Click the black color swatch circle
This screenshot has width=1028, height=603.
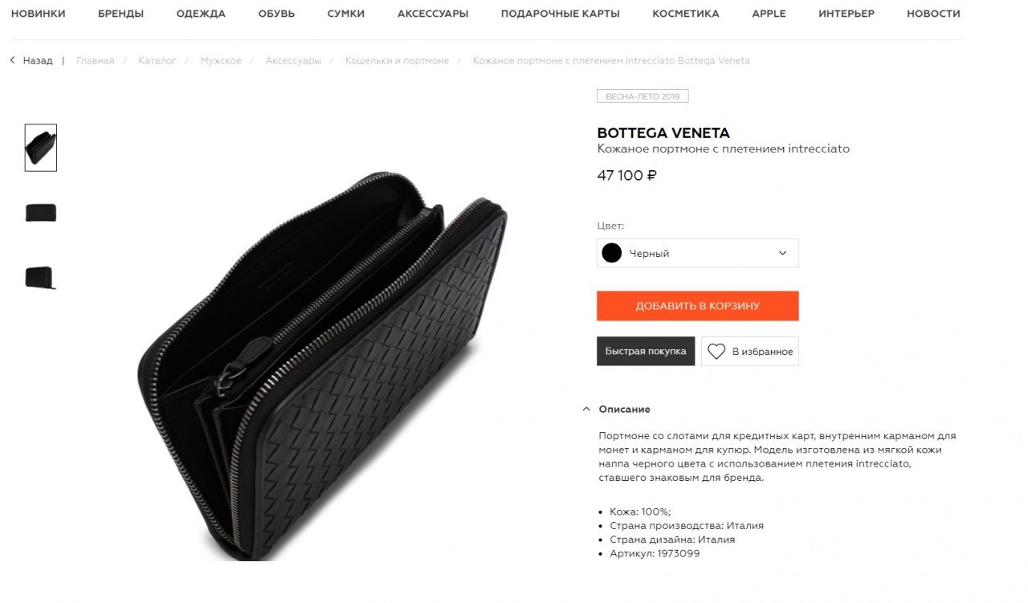[612, 253]
